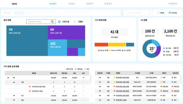The height and width of the screenshot is (104, 183).
Task: Select the 관리자용 radio option
Action: (x=170, y=13)
